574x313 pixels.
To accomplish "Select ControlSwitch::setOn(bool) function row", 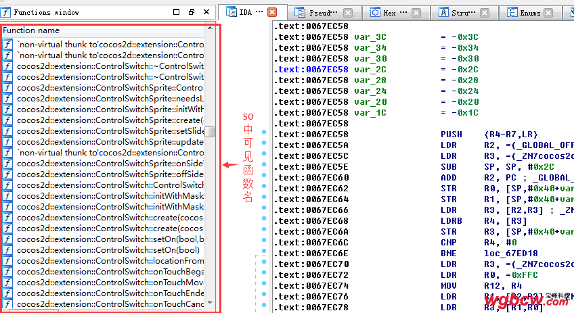I will pyautogui.click(x=103, y=250).
